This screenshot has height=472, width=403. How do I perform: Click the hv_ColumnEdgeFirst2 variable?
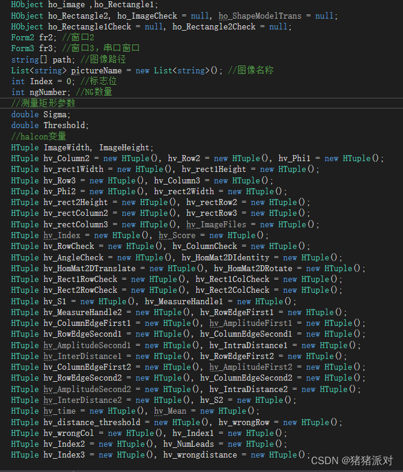pyautogui.click(x=87, y=367)
